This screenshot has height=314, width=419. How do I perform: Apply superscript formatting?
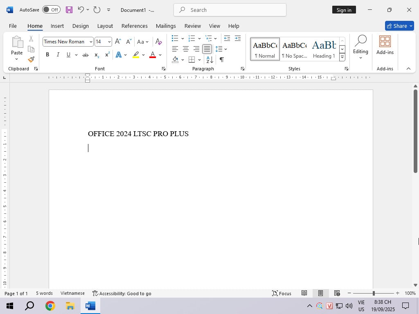coord(108,54)
